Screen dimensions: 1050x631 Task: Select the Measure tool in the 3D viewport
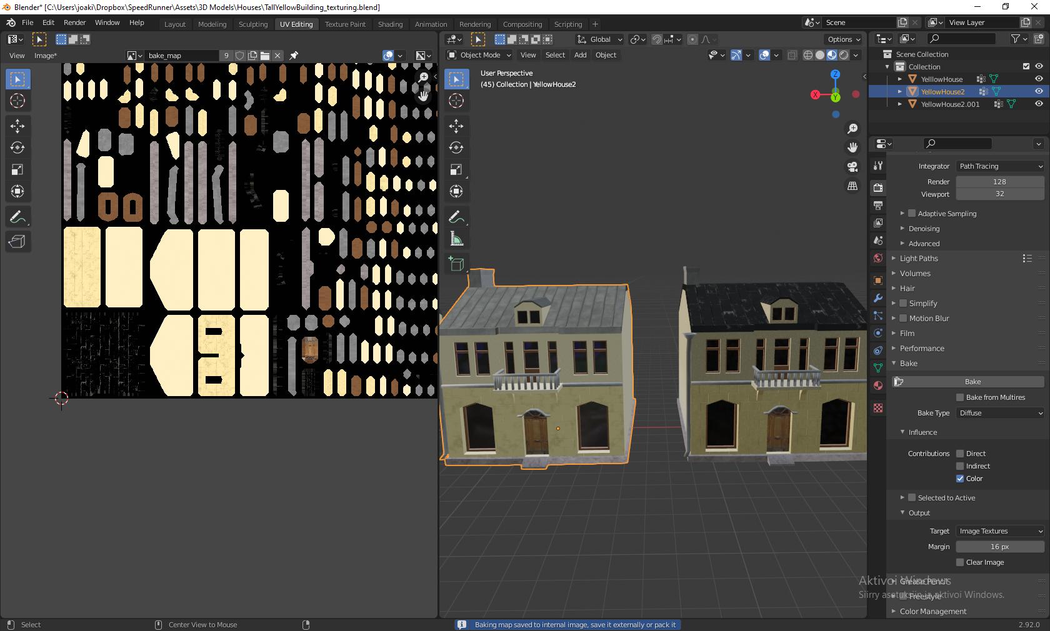(x=456, y=238)
